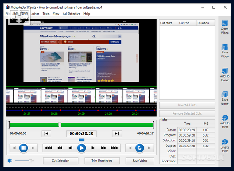Open the Help menu
Screen dimensions: 234x171
87,14
